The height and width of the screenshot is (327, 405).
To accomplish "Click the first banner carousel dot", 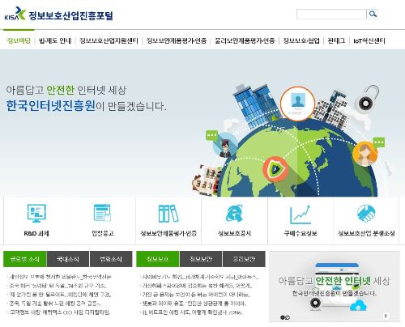I will coord(283,317).
